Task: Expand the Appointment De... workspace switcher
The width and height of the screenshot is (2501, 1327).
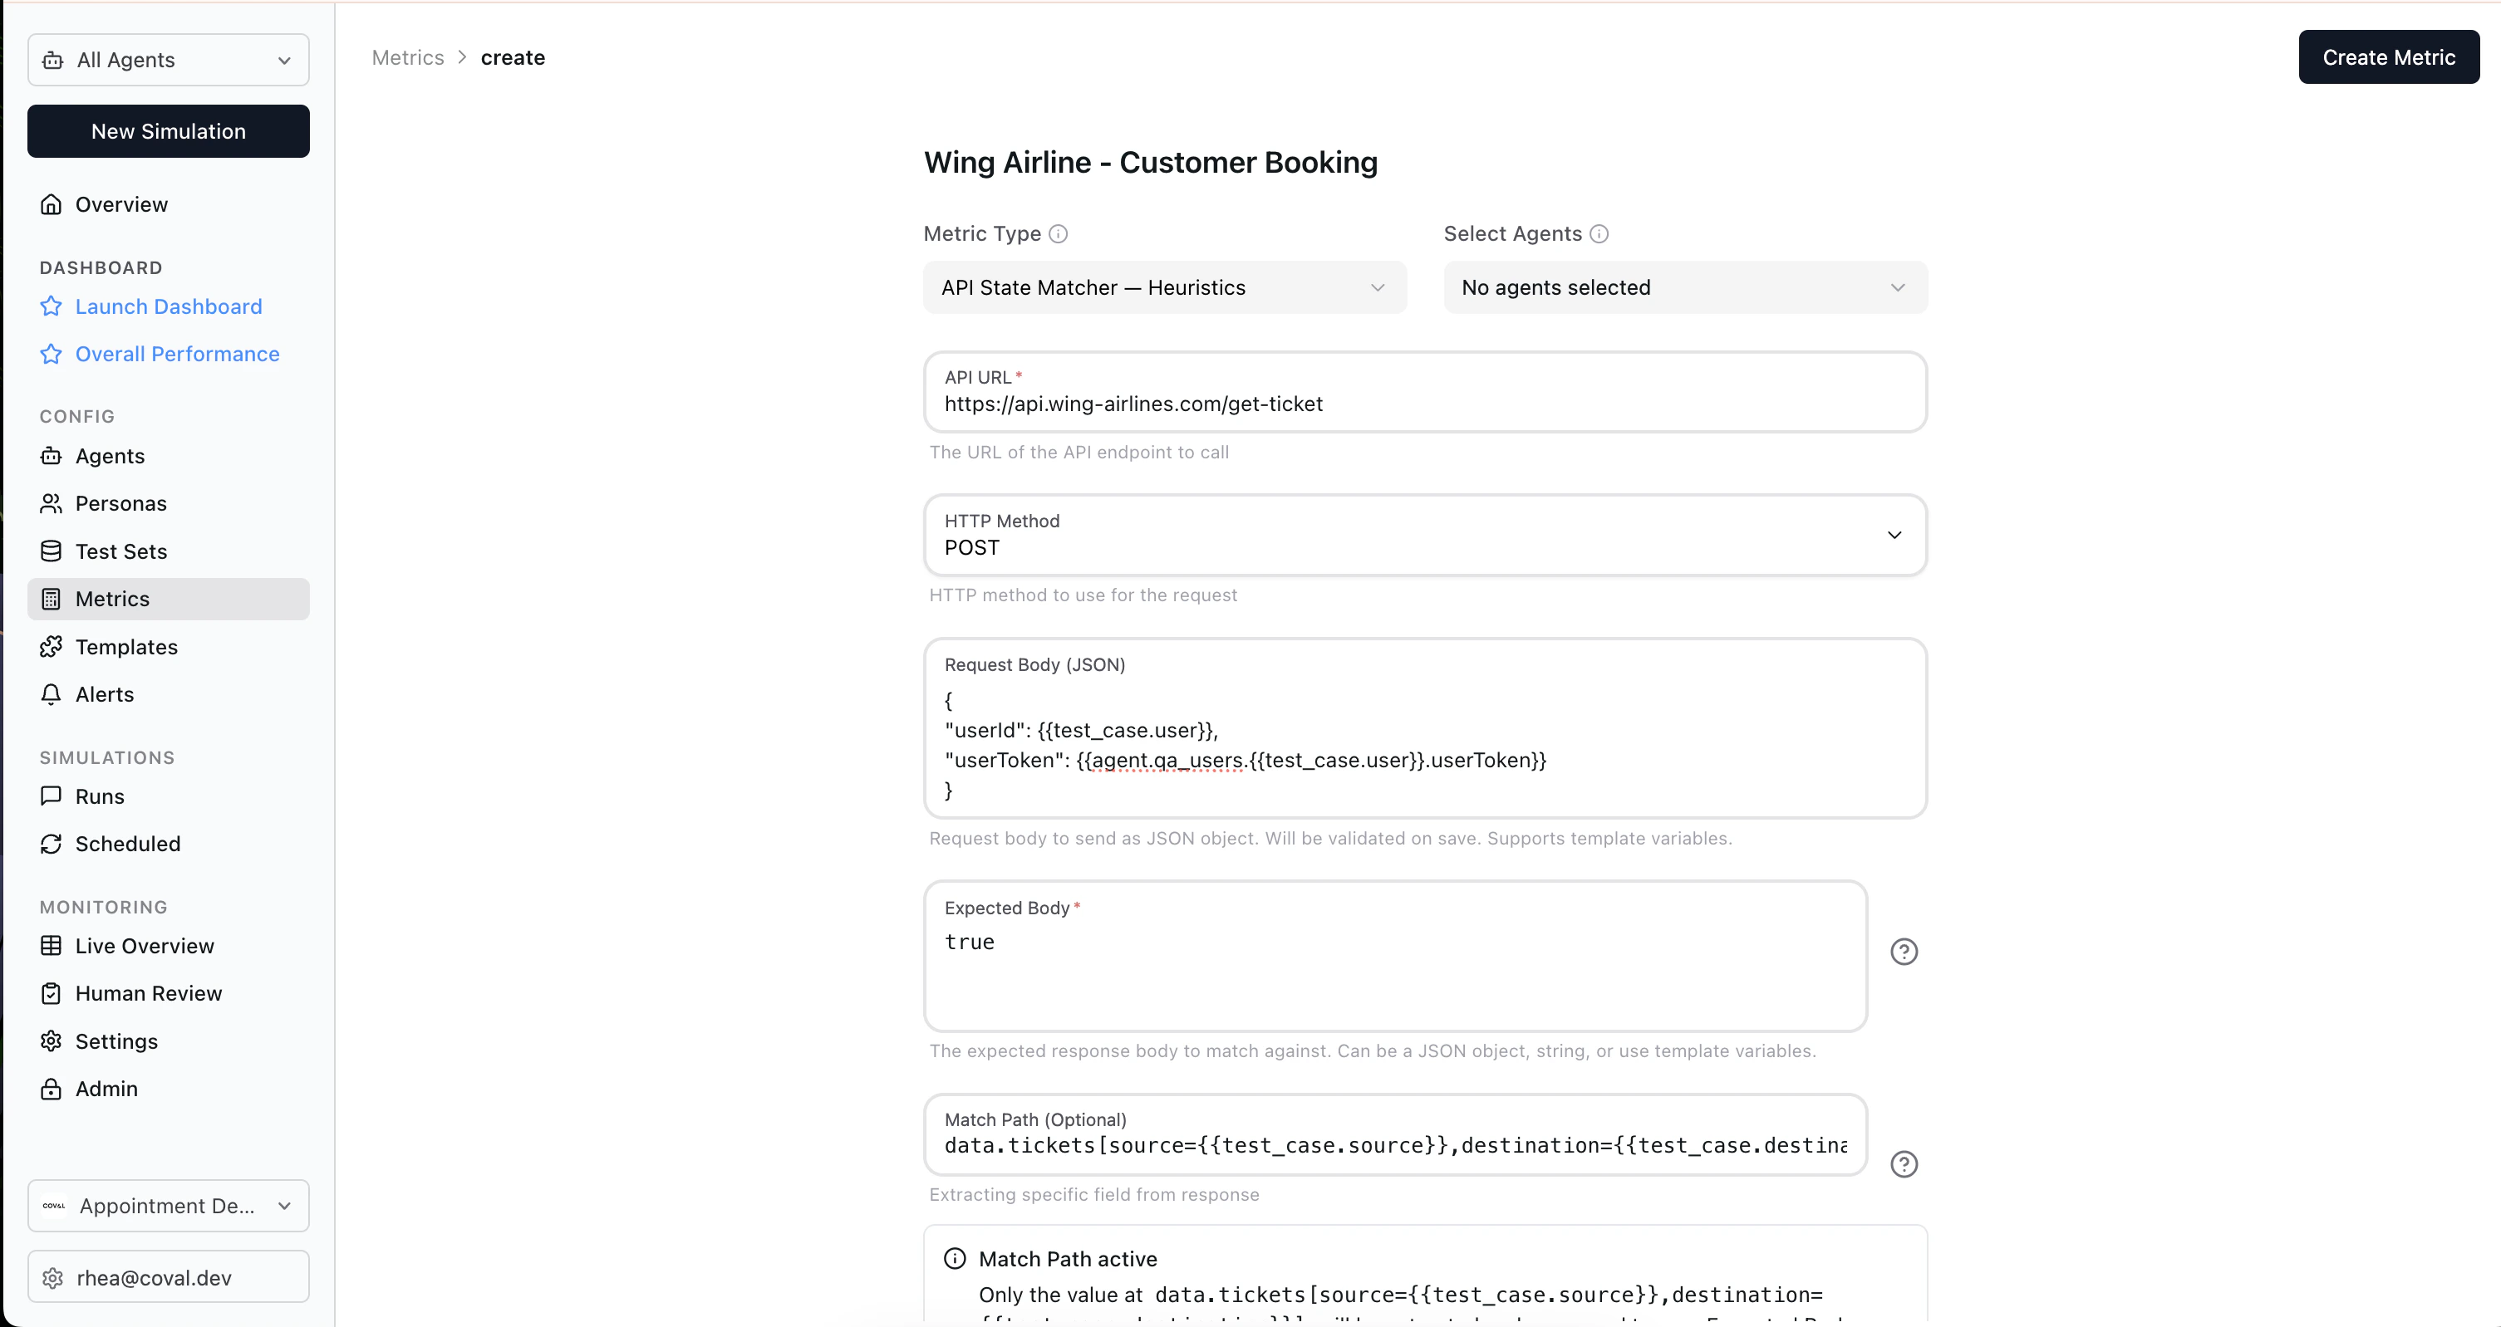Action: click(168, 1206)
